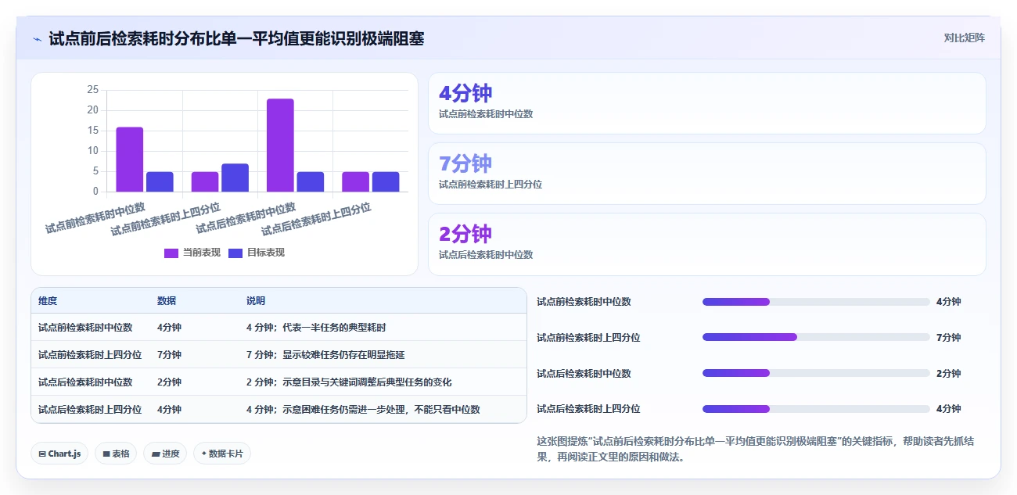Click the 试点后检索耗时上四分位 progress bar

(x=816, y=409)
